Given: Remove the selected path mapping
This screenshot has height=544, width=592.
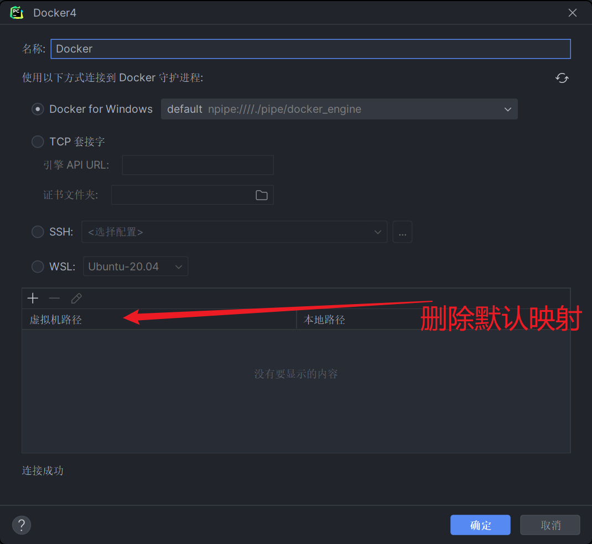Looking at the screenshot, I should 54,299.
